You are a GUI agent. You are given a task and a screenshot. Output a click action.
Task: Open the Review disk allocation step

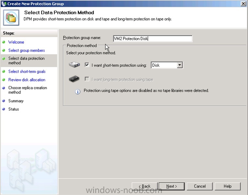[27, 80]
